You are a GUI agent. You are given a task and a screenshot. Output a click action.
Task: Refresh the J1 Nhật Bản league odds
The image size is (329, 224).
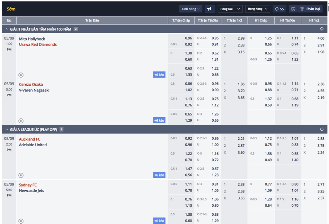coord(322,29)
